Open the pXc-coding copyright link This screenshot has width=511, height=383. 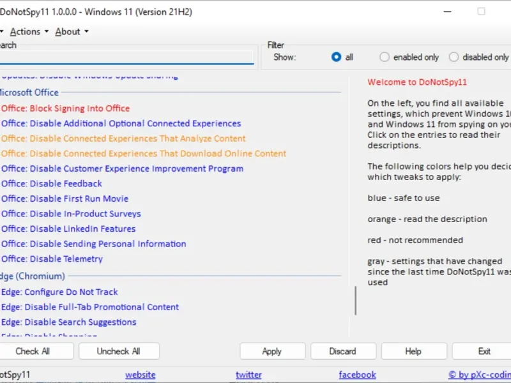pyautogui.click(x=480, y=375)
